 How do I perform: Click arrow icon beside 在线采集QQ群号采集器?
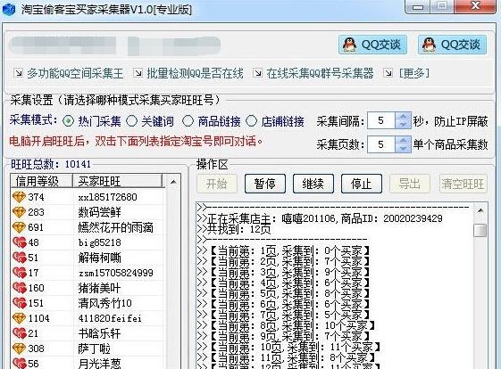[257, 73]
